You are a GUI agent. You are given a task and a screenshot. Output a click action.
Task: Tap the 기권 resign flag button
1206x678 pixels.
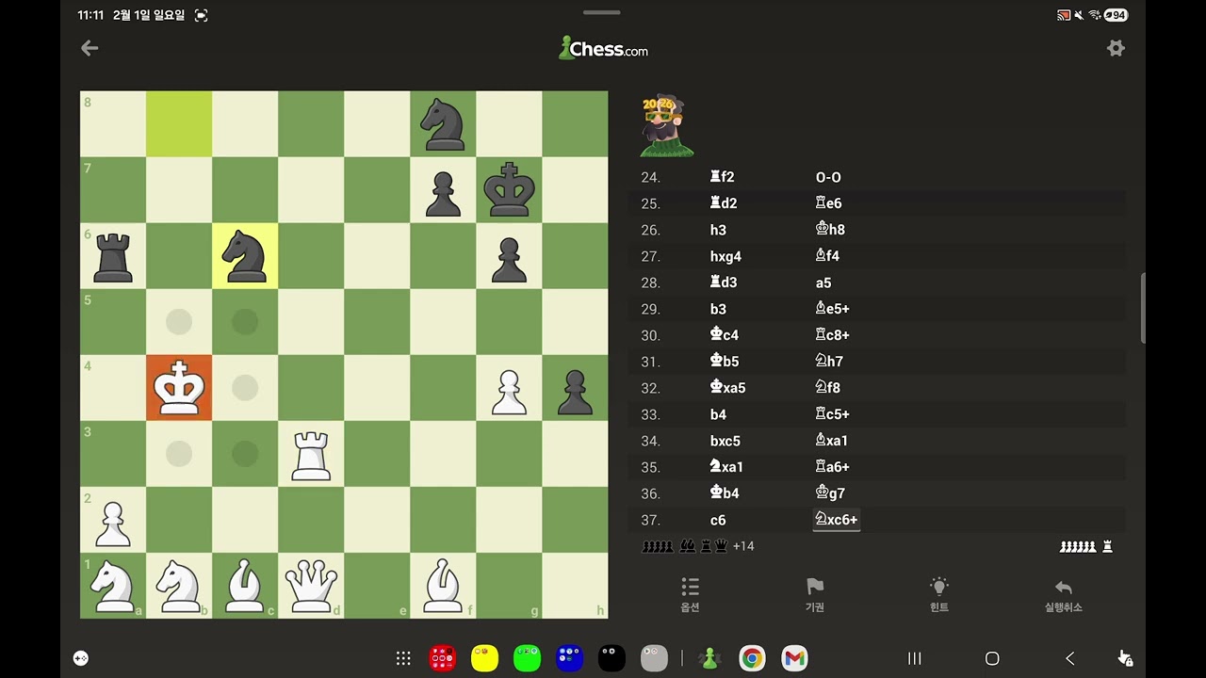[815, 595]
